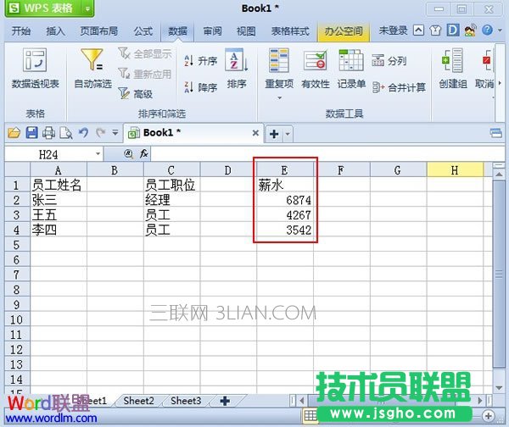Select the Sheet2 worksheet tab
509x427 pixels.
point(138,401)
